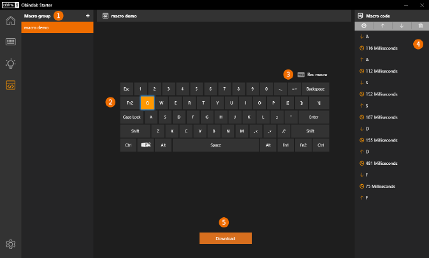Open the lighting bulb sidebar icon
This screenshot has width=429, height=258.
10,63
